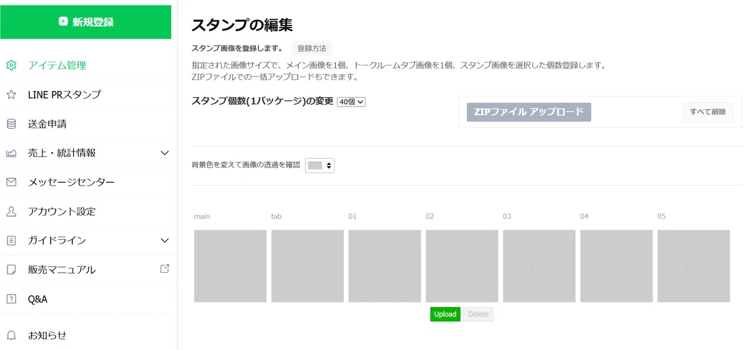Click the bell icon beside お知らせ
This screenshot has height=350, width=749.
pyautogui.click(x=11, y=335)
